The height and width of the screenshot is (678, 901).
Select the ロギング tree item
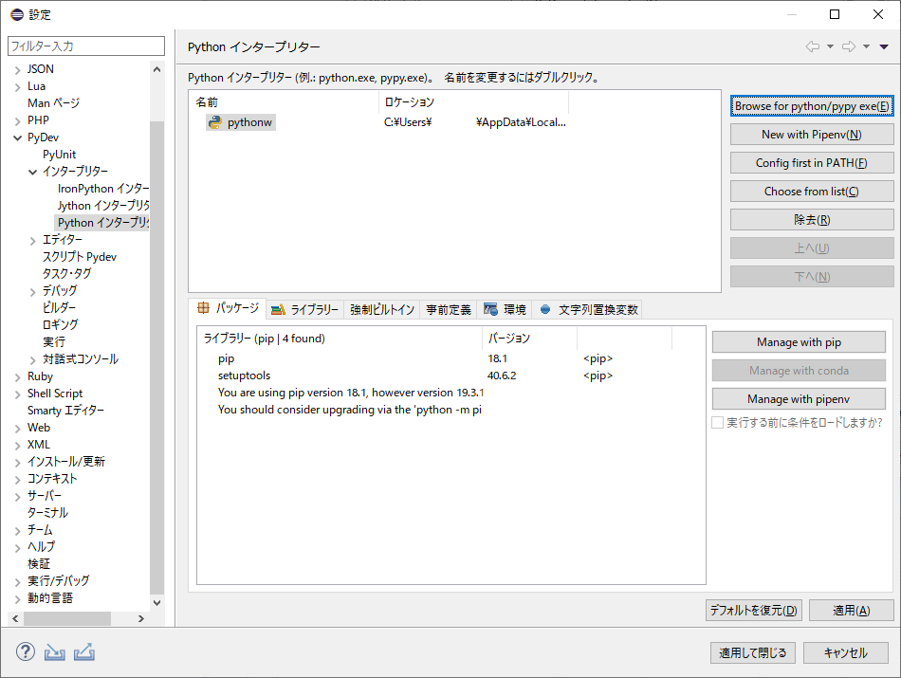click(x=61, y=325)
